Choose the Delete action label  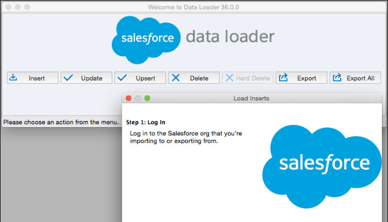199,78
